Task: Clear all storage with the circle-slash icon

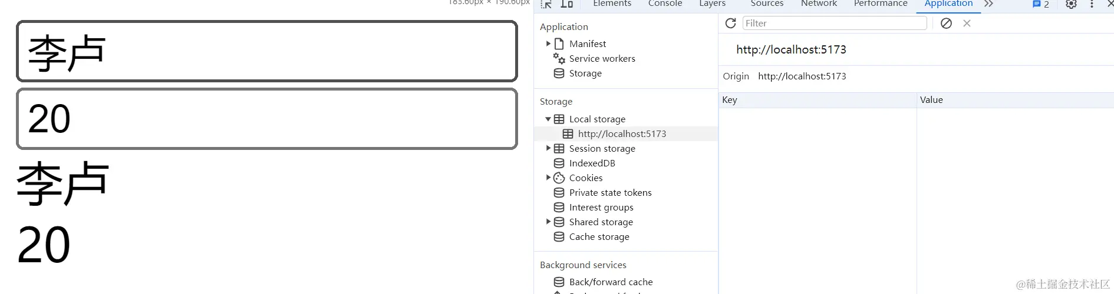Action: click(946, 23)
